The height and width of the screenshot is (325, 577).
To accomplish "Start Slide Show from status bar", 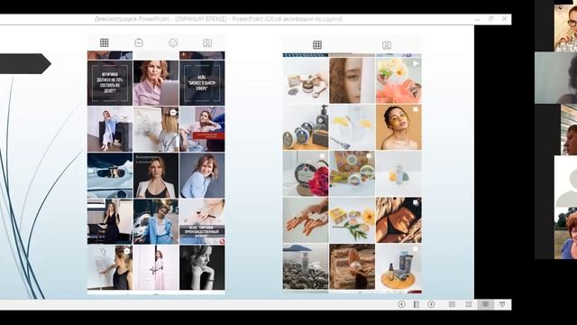I will coord(502,304).
